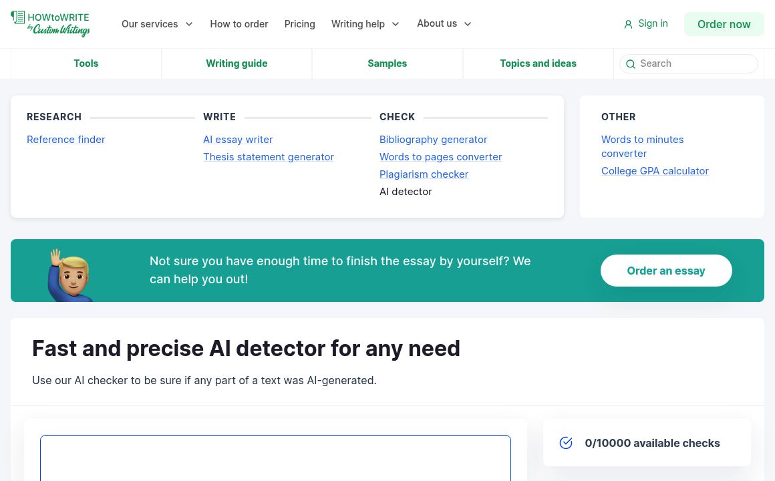Click the checkmark icon next to available checks
This screenshot has height=481, width=775.
point(566,442)
